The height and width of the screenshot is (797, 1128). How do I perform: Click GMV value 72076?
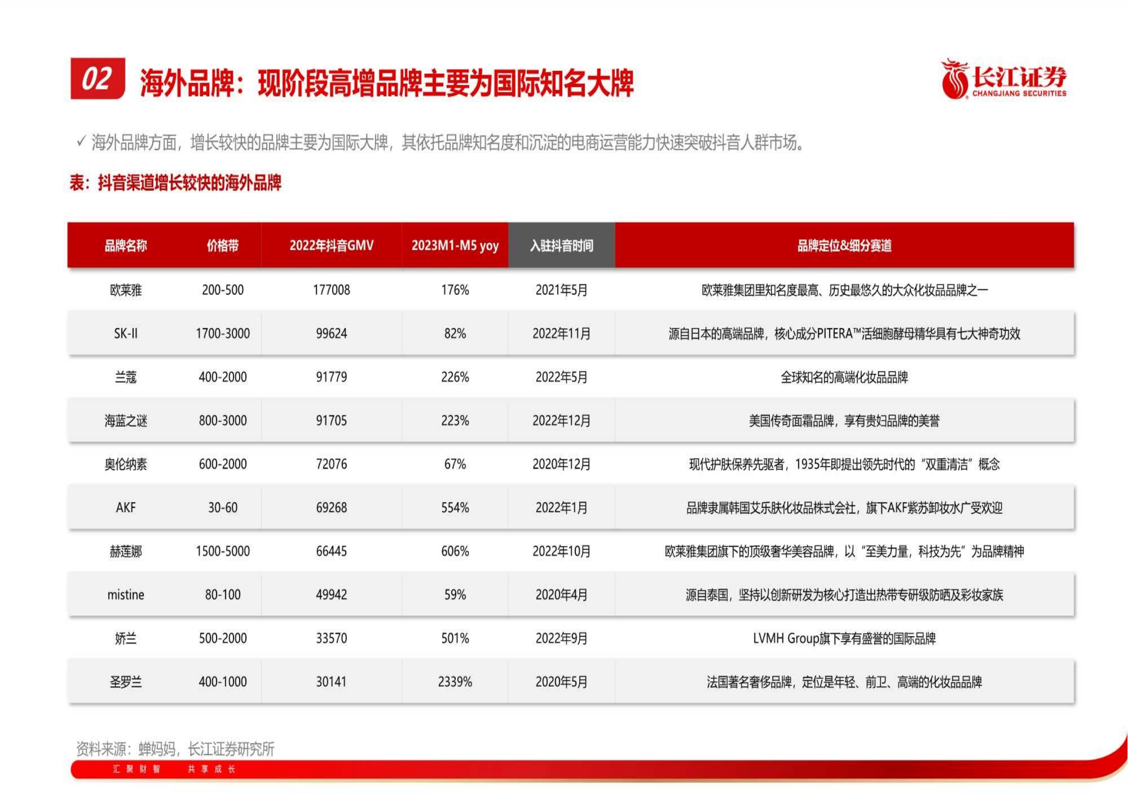tap(332, 464)
